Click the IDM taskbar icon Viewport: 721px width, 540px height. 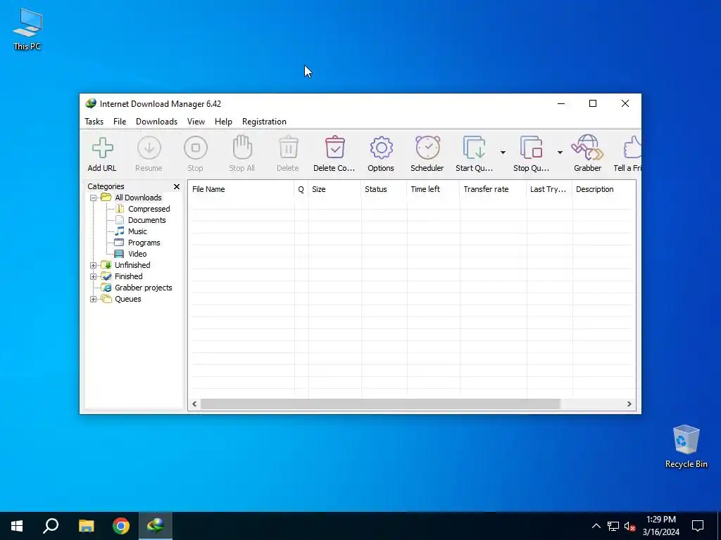(156, 526)
